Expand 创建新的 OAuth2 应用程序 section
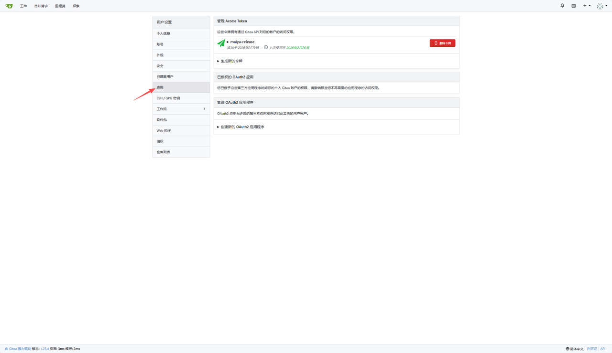Screen dimensions: 612x353 241,127
